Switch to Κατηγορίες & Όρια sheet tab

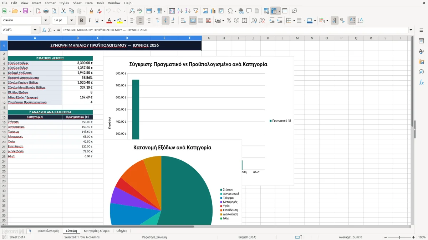(97, 231)
